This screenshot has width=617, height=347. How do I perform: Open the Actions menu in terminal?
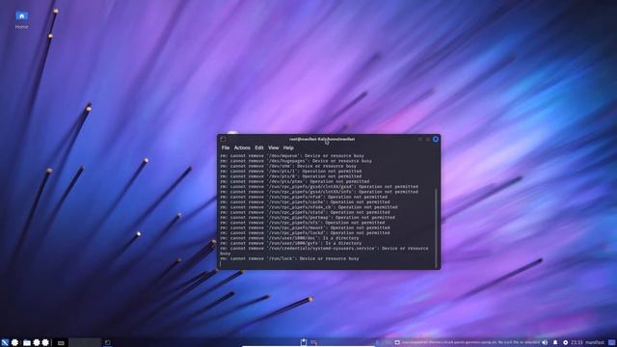[242, 147]
